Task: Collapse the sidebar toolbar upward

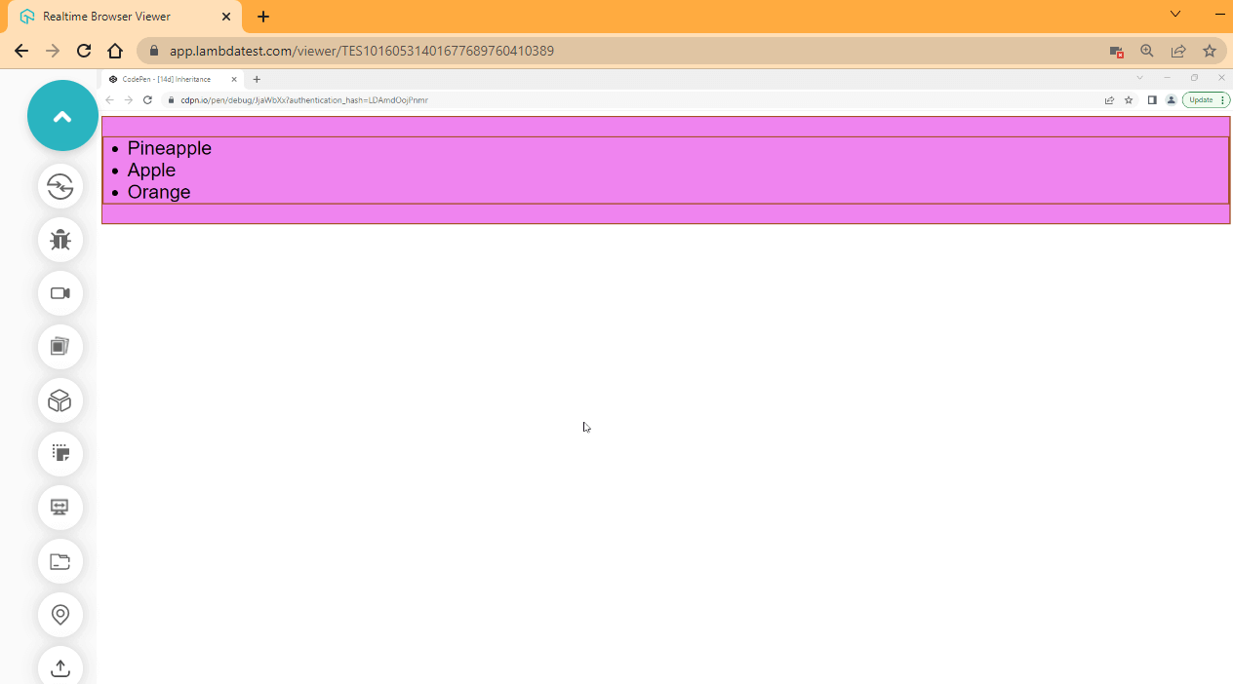Action: (x=61, y=114)
